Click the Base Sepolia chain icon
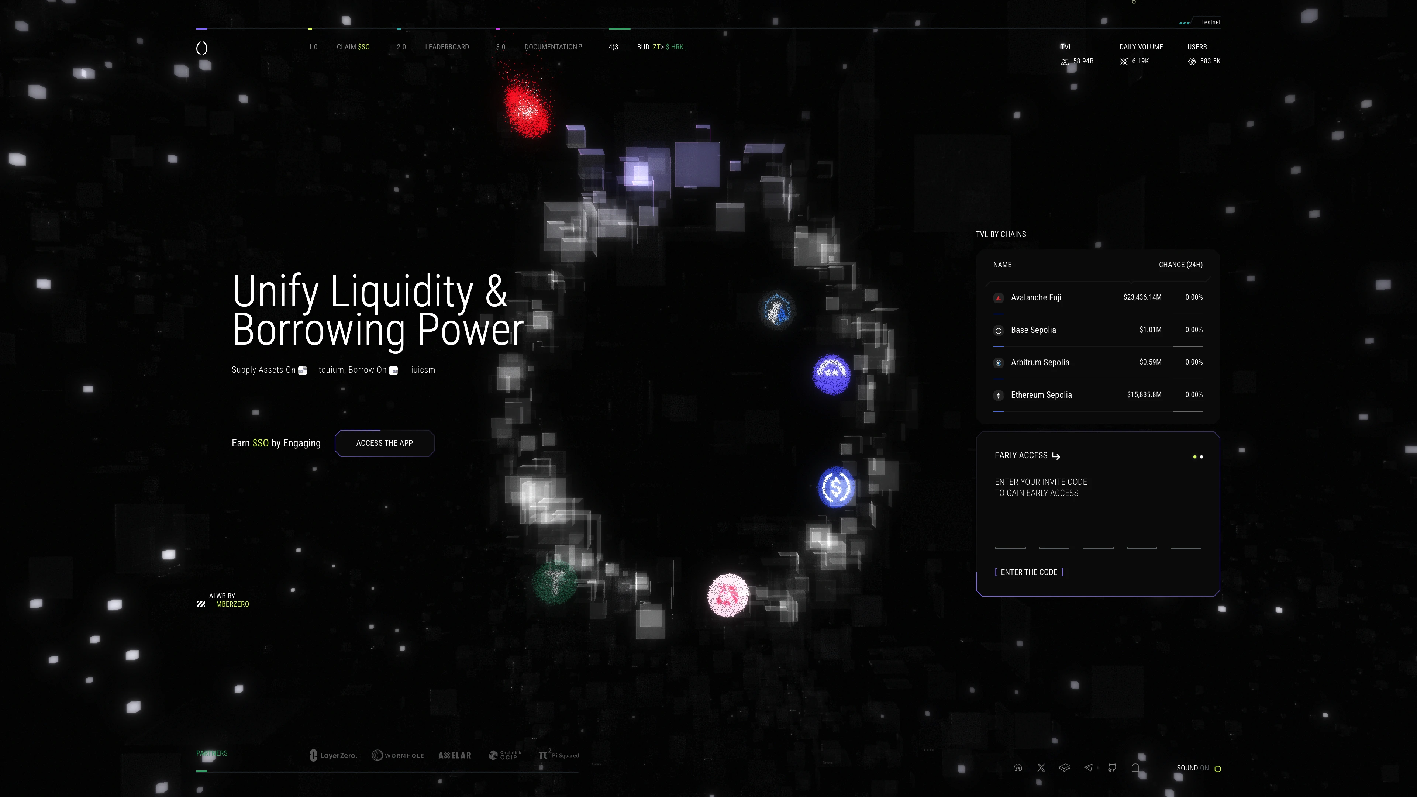Image resolution: width=1417 pixels, height=797 pixels. 999,331
